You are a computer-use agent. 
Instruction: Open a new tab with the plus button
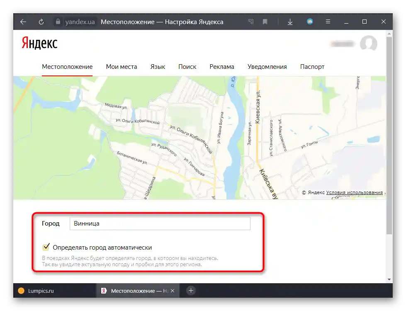tap(191, 291)
